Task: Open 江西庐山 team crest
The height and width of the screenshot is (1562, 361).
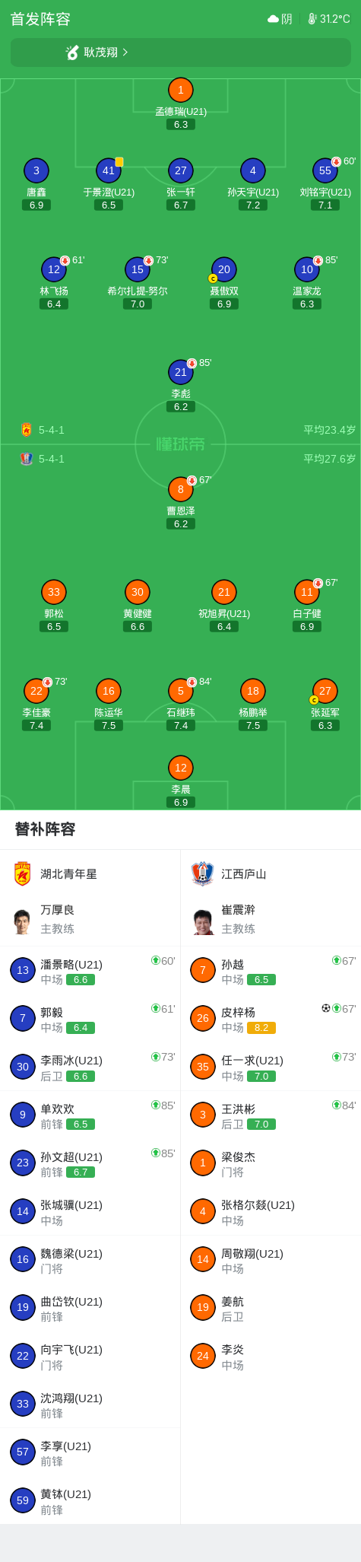Action: tap(202, 874)
